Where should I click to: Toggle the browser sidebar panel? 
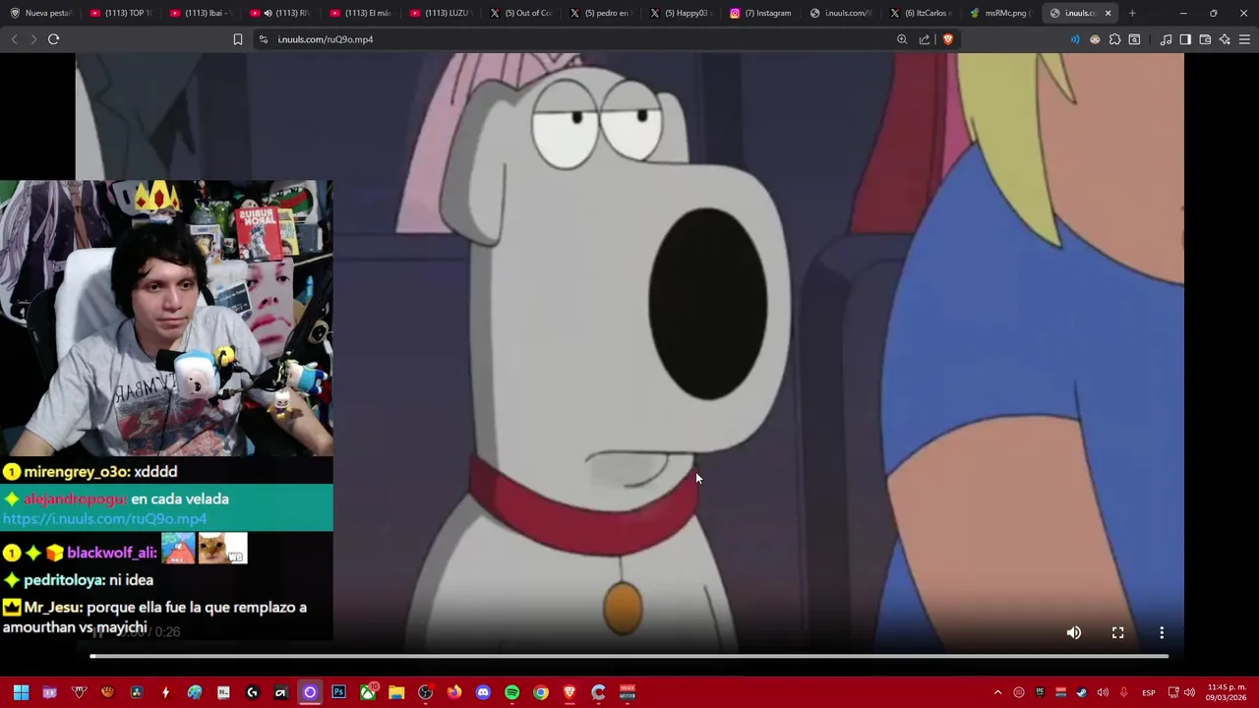(x=1185, y=39)
